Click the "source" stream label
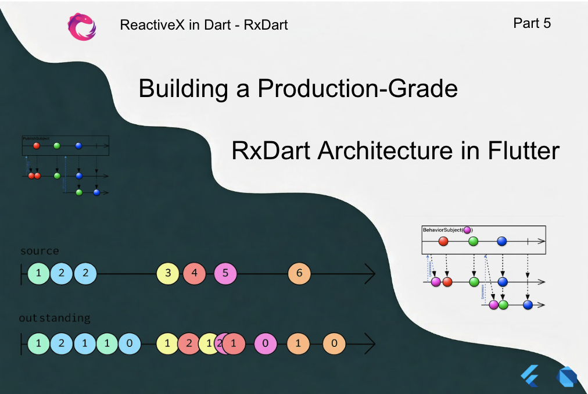The height and width of the screenshot is (394, 588). (40, 251)
